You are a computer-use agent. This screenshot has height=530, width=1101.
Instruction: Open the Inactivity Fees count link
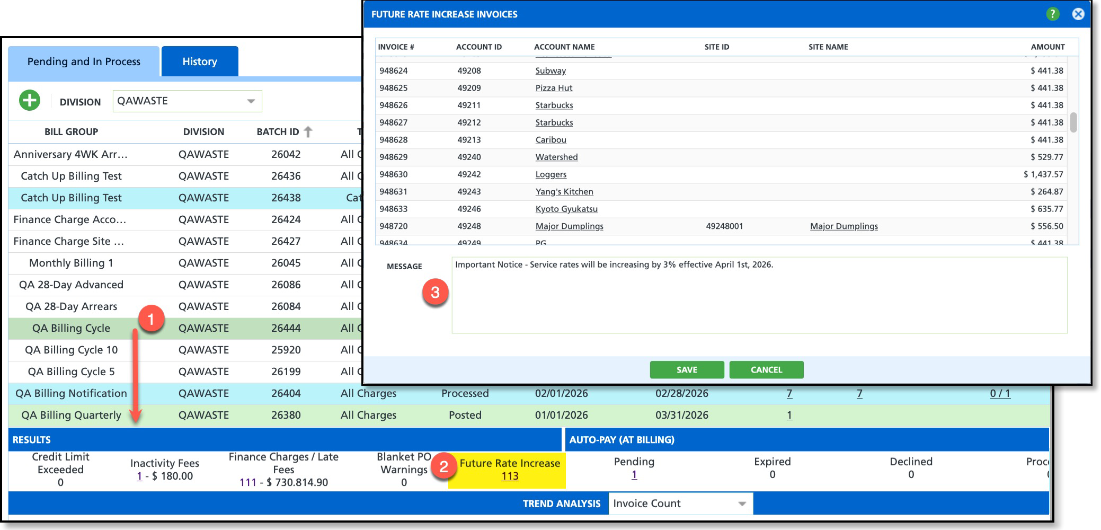139,476
